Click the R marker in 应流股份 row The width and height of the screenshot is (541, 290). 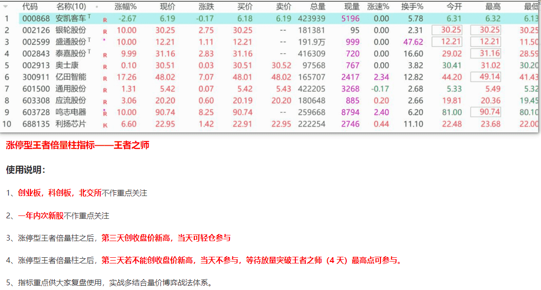coord(105,102)
